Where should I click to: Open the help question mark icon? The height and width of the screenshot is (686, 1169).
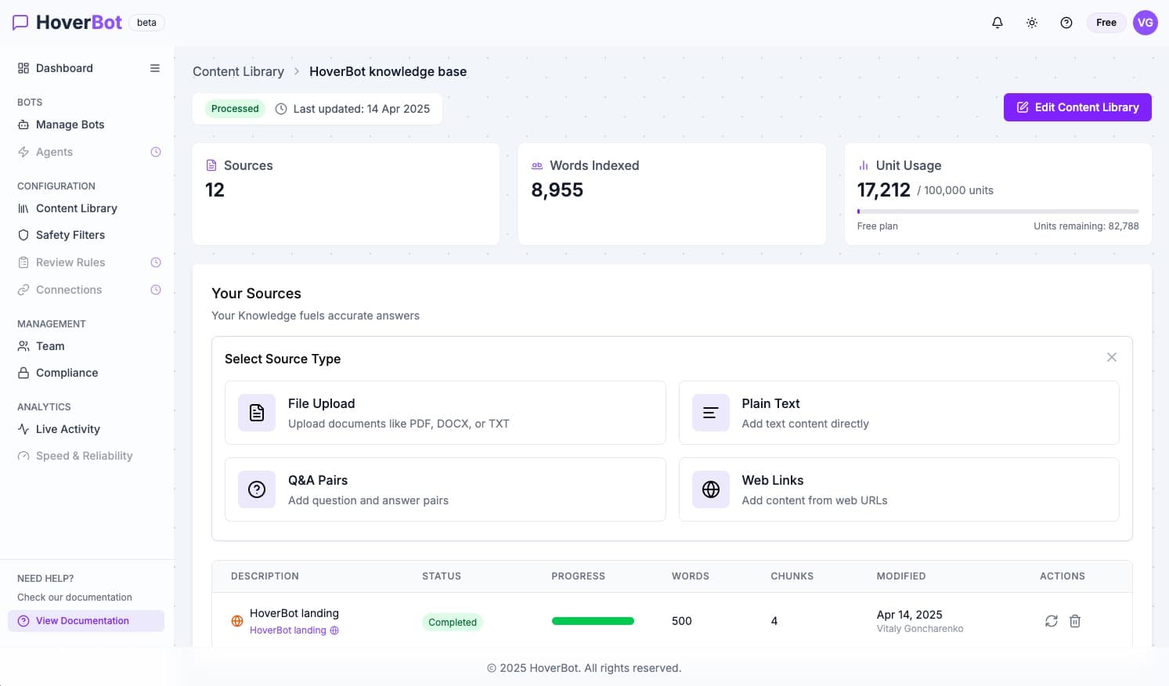[x=1066, y=23]
